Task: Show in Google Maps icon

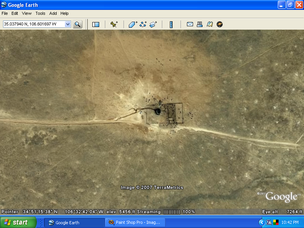Action: click(210, 24)
